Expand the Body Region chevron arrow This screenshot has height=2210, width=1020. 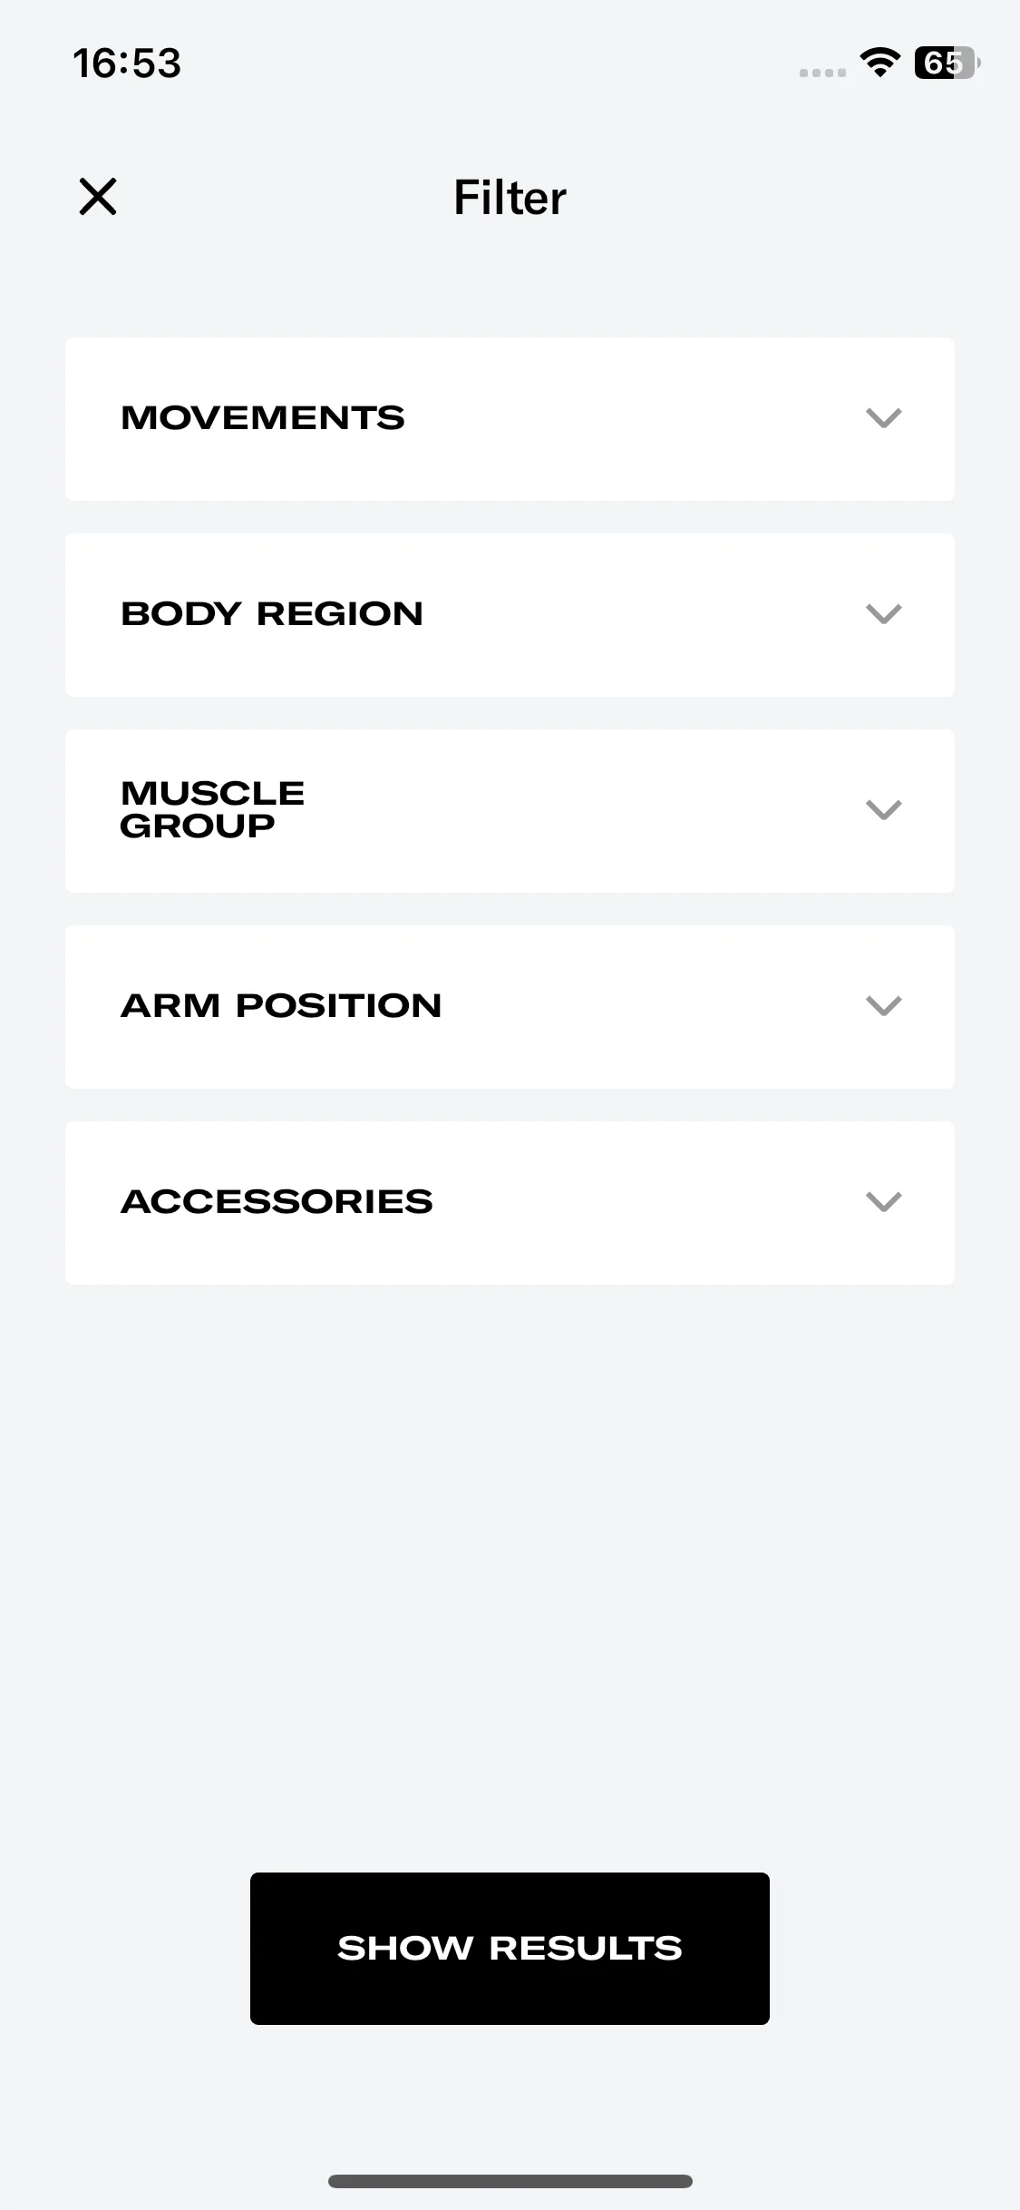point(883,614)
